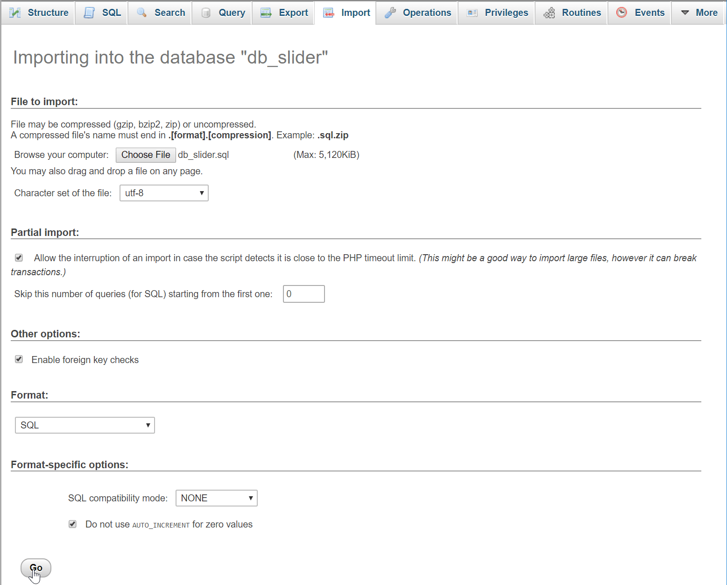The height and width of the screenshot is (585, 727).
Task: Open the Export tab
Action: 283,13
